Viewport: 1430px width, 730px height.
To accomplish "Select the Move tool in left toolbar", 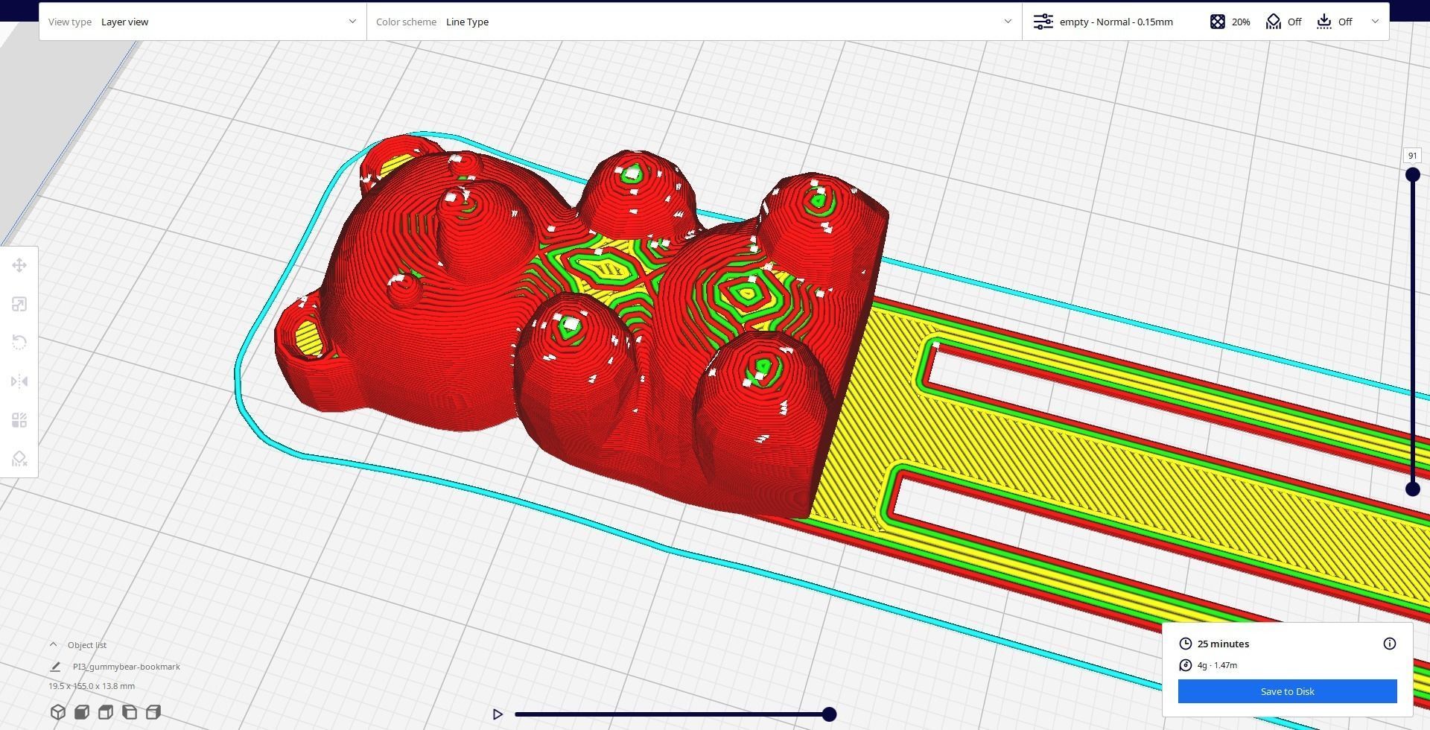I will coord(19,265).
